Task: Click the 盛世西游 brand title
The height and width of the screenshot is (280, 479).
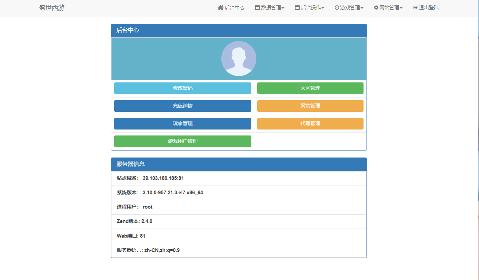Action: (x=52, y=8)
